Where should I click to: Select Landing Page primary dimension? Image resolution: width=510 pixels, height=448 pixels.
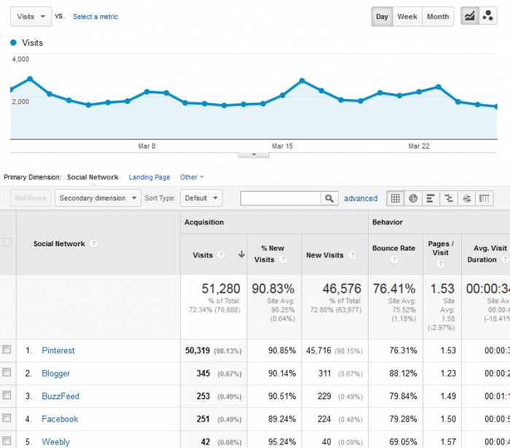[x=149, y=177]
